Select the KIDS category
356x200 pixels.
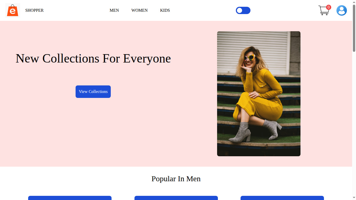[165, 10]
